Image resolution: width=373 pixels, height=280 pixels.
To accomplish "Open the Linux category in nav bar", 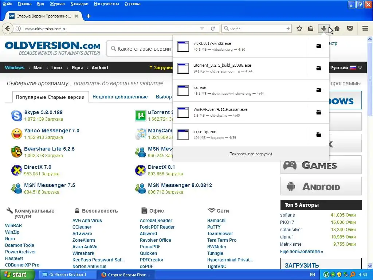I will point(57,67).
